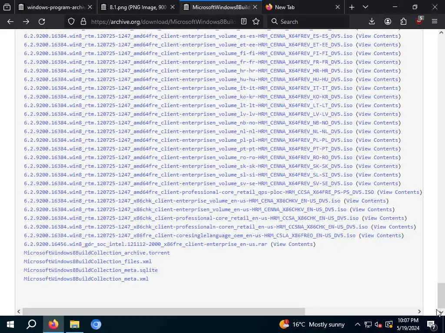Bookmark this page with the star icon

click(x=256, y=22)
